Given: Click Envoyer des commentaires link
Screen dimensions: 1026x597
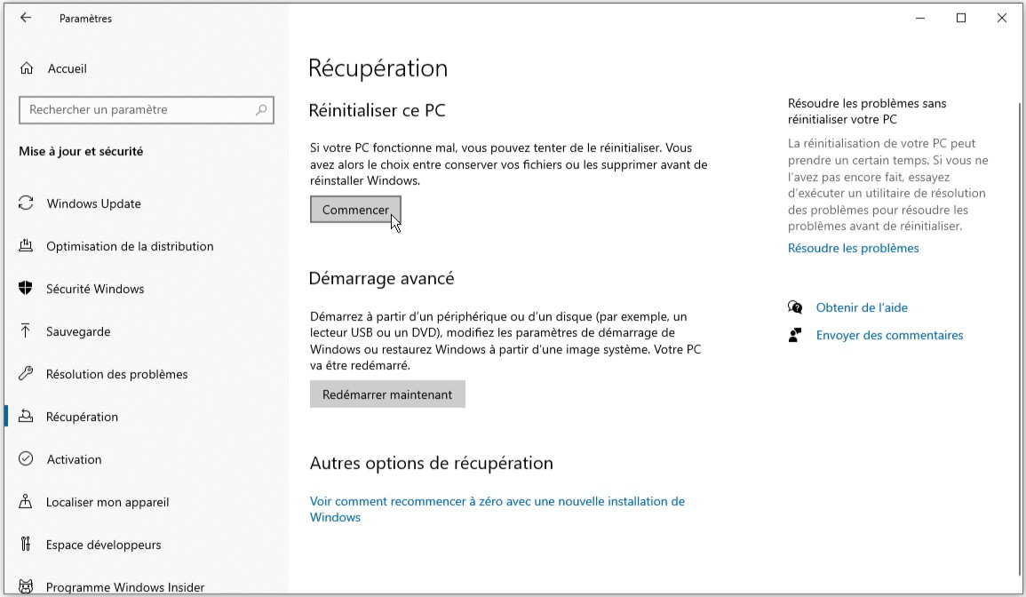Looking at the screenshot, I should click(x=889, y=335).
